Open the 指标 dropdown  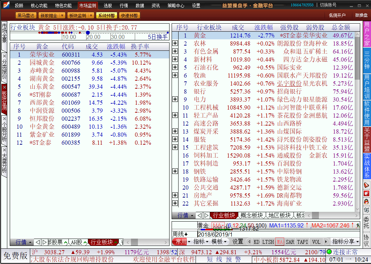[x=201, y=242]
